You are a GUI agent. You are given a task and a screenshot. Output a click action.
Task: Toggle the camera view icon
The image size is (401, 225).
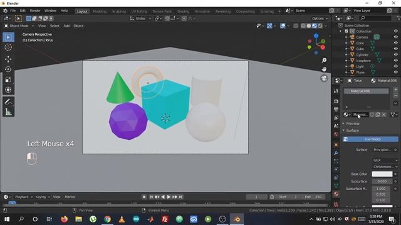point(324,78)
